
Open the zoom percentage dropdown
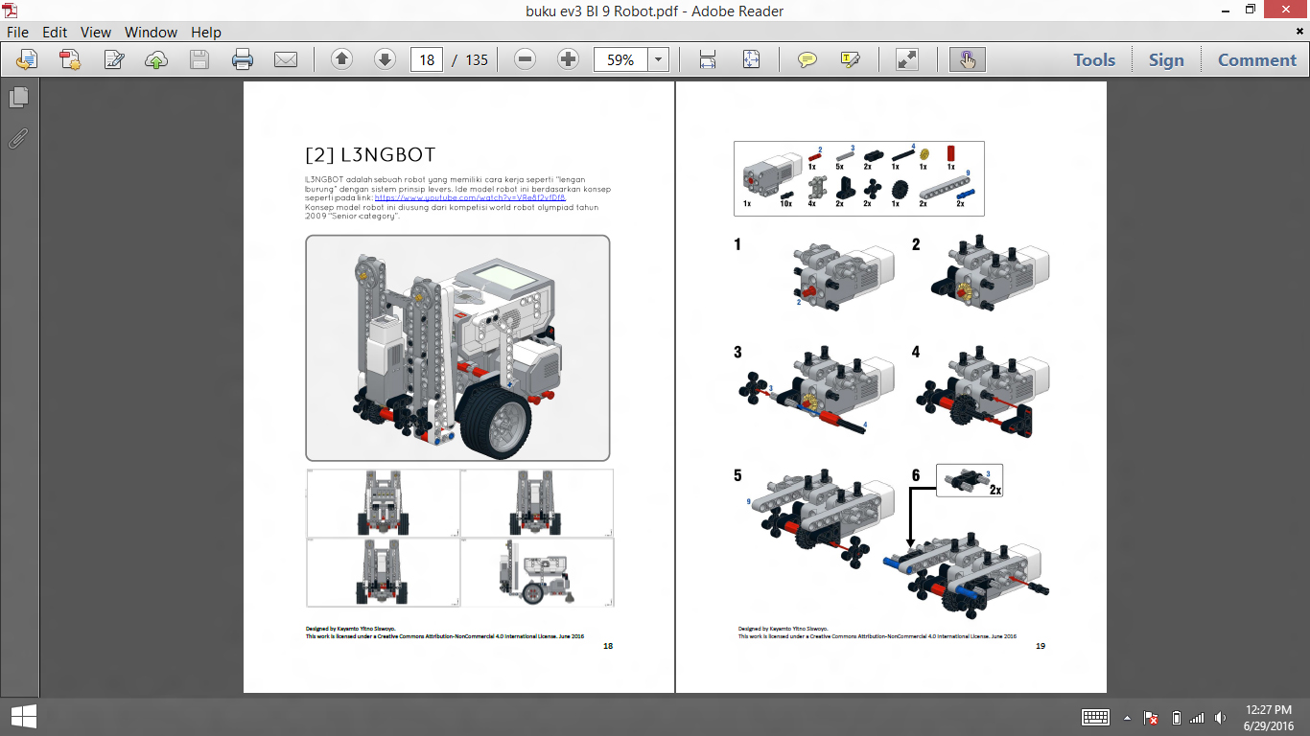click(658, 59)
